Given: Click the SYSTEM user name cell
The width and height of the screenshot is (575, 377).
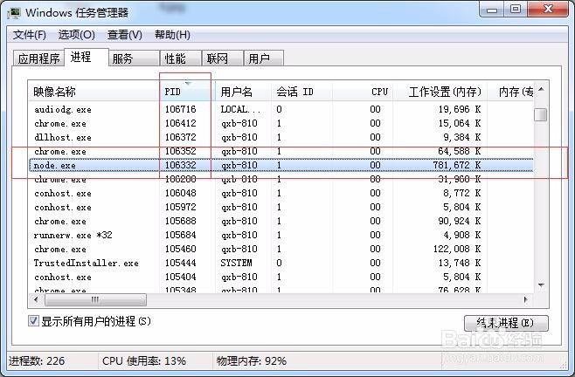Looking at the screenshot, I should (236, 263).
